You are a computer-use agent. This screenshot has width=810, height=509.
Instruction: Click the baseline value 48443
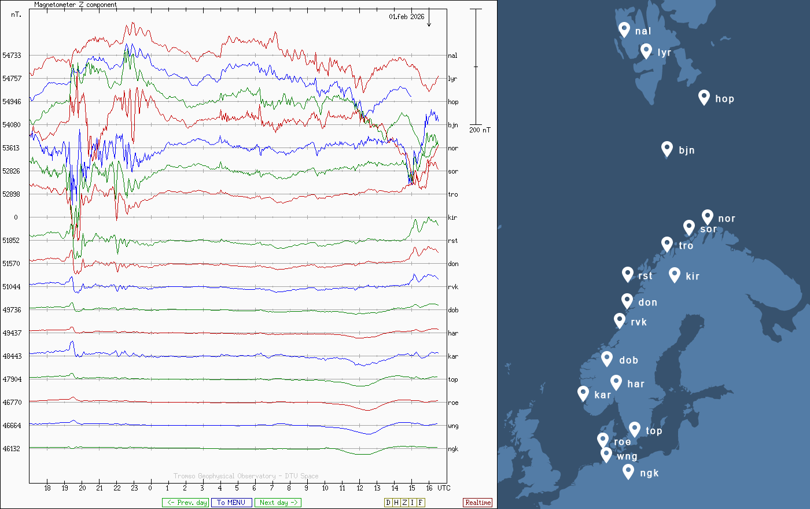(12, 356)
